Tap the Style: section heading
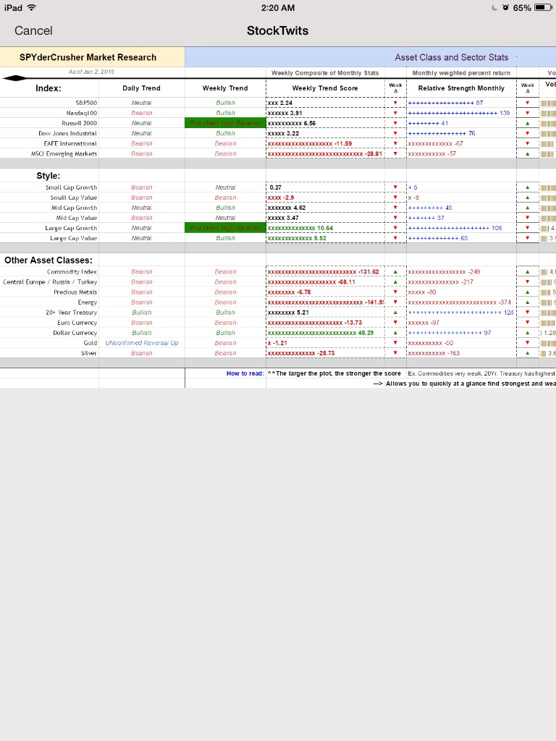This screenshot has width=556, height=741. 49,176
